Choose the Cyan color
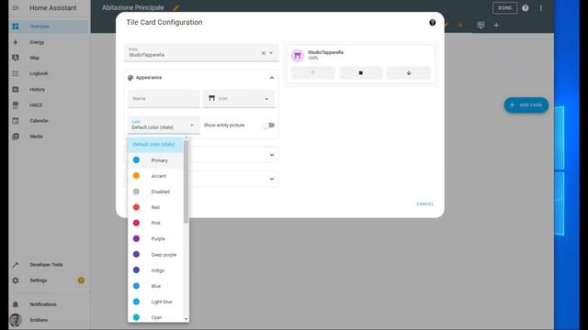This screenshot has width=588, height=330. (155, 317)
